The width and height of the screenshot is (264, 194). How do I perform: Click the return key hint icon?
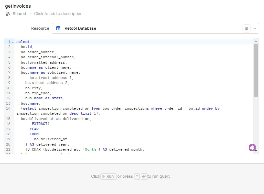point(144,176)
